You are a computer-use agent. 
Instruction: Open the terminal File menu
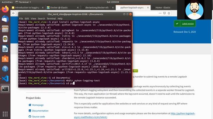click(21, 19)
